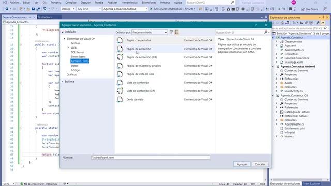Expand the Web category node
Image resolution: width=331 pixels, height=186 pixels.
pos(68,48)
